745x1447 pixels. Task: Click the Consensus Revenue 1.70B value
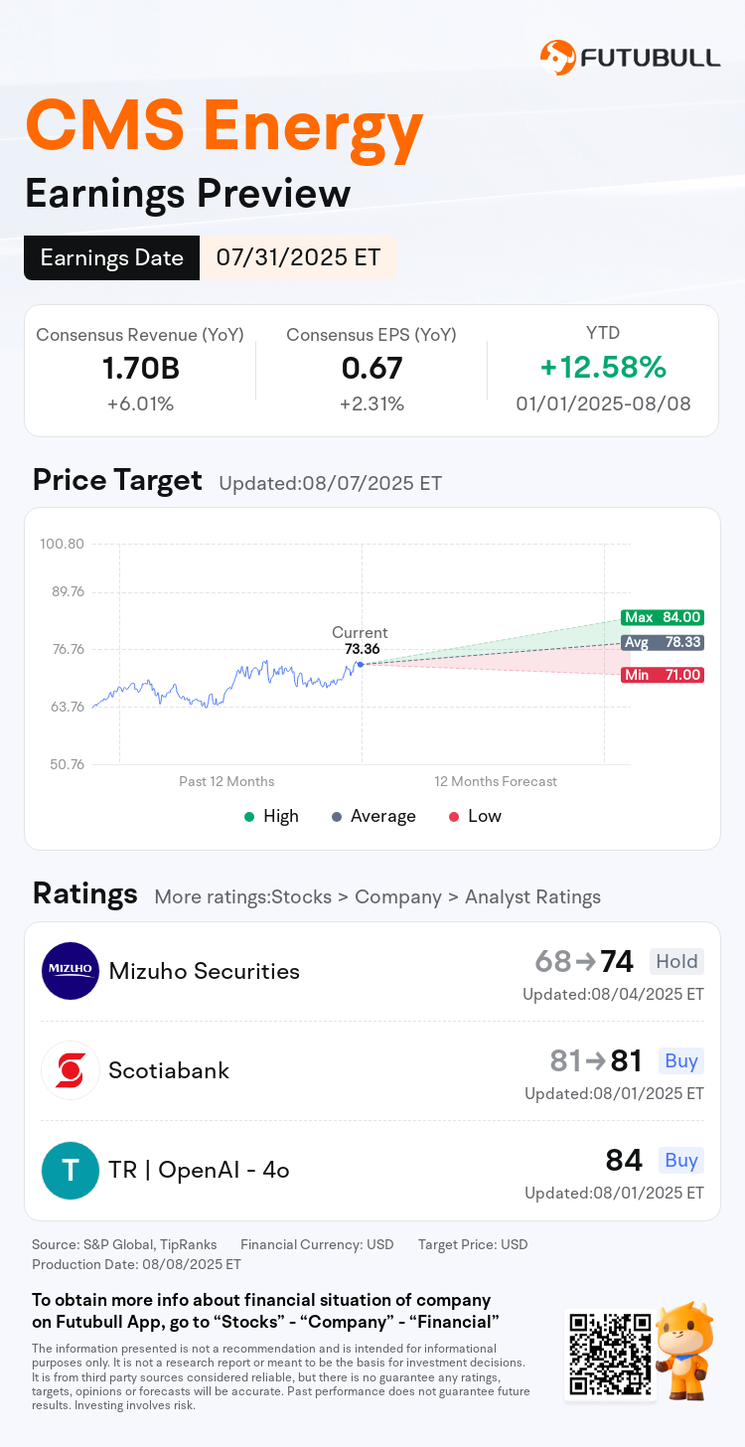click(140, 369)
